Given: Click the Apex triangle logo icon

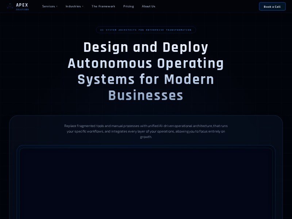Looking at the screenshot, I should (x=10, y=6).
